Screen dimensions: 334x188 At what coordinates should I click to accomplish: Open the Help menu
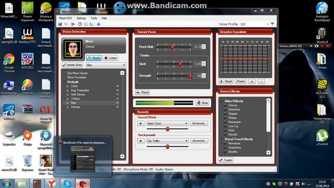click(x=104, y=18)
